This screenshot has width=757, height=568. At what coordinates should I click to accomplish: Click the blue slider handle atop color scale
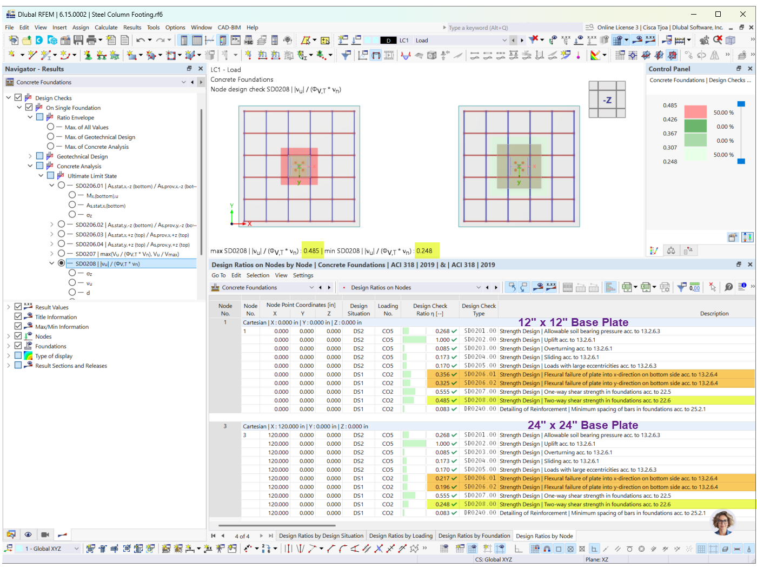741,104
